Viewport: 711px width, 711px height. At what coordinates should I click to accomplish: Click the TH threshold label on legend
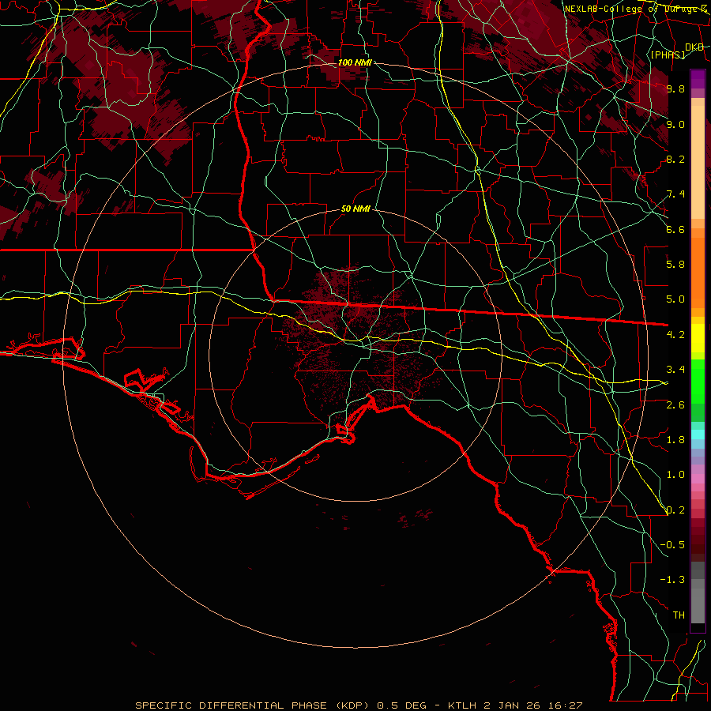click(x=679, y=615)
